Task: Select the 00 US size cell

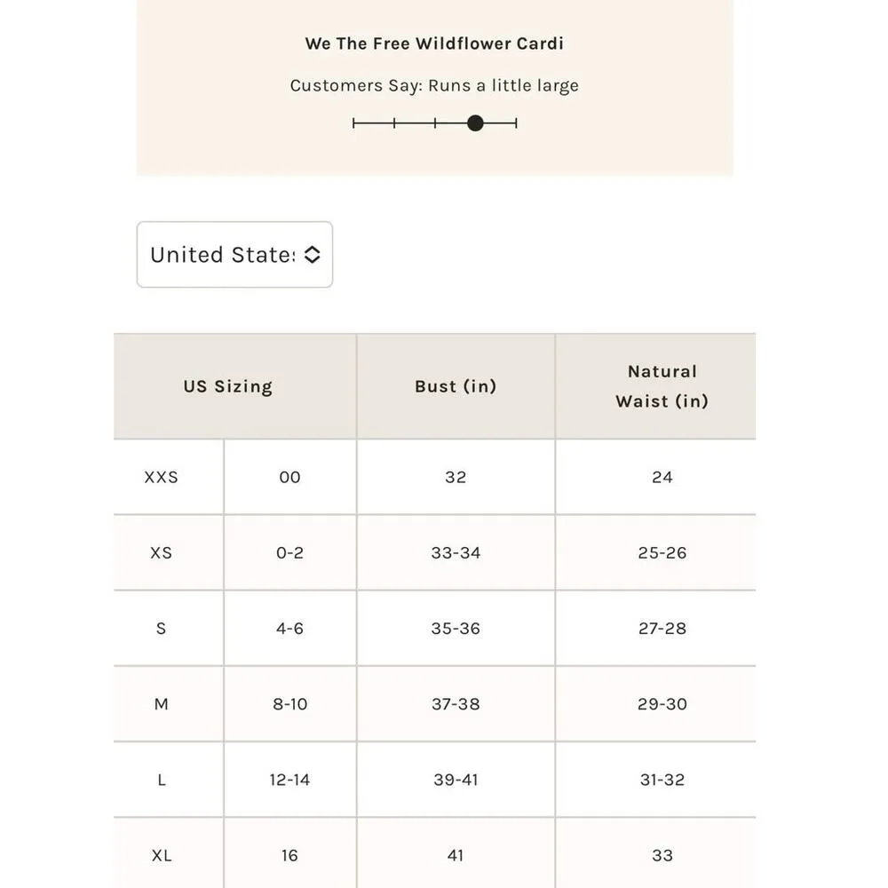Action: pyautogui.click(x=290, y=477)
